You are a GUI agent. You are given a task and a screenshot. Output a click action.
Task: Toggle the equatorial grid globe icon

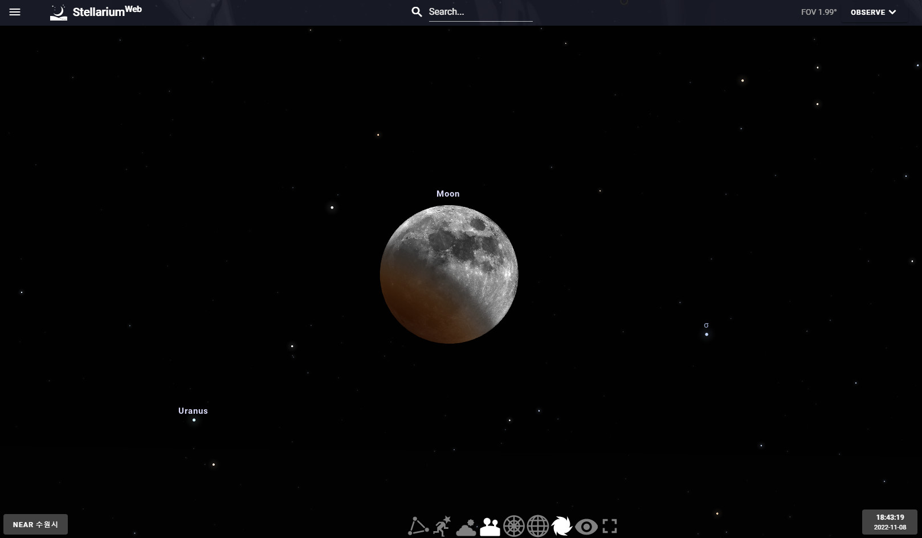pos(538,526)
